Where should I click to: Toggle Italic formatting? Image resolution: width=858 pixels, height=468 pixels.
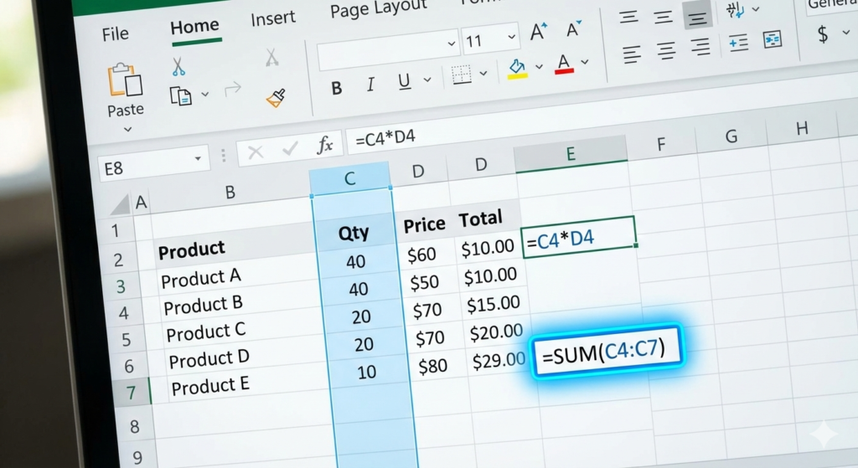point(370,85)
